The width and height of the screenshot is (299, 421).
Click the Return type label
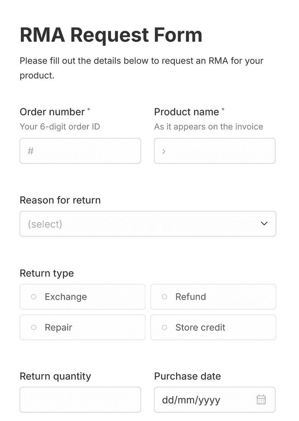(x=47, y=273)
